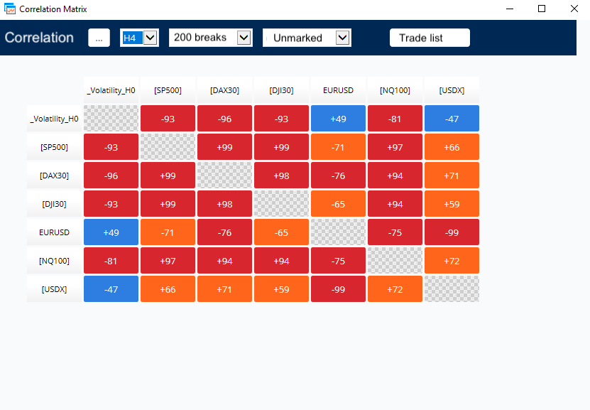This screenshot has width=590, height=410.
Task: Click DJI30 row vs EURUSD -65 cell
Action: tap(338, 204)
